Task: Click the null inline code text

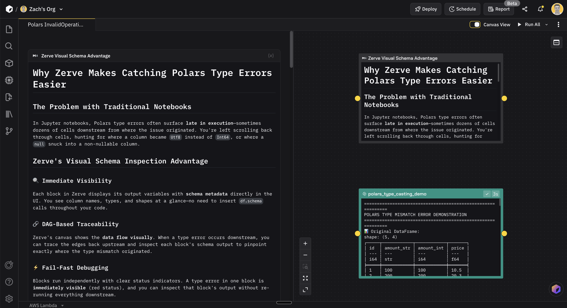Action: (39, 144)
